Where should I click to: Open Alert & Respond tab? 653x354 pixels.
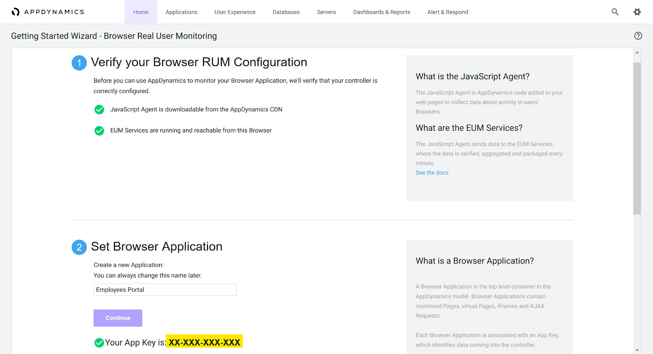[448, 12]
